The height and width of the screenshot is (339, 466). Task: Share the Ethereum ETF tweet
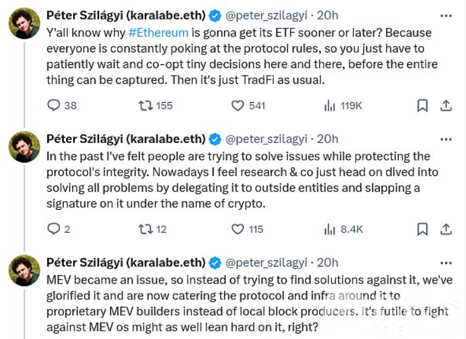[446, 106]
